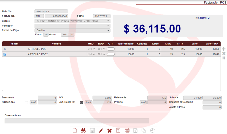Viewport: 227px width, 134px height.
Task: Click the clock history icon
Action: (152, 130)
